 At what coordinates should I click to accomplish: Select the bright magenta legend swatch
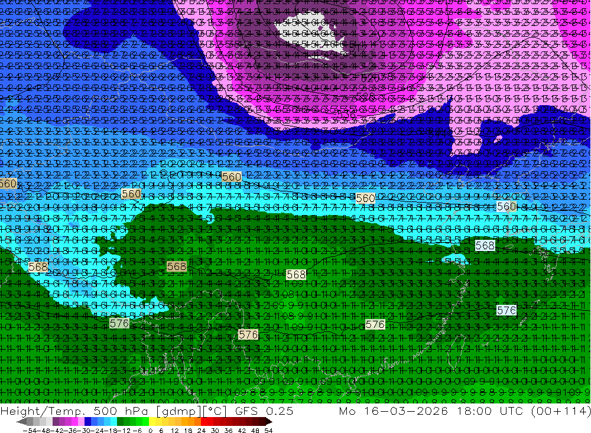[75, 422]
